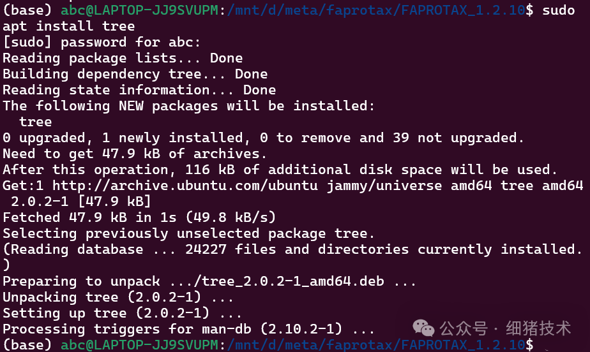Click the WeChat logo in the watermark
590x352 pixels.
[x=423, y=328]
